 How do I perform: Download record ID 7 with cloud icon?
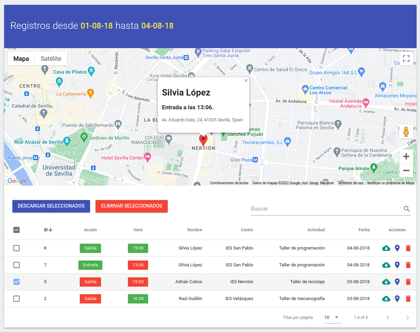tap(386, 265)
